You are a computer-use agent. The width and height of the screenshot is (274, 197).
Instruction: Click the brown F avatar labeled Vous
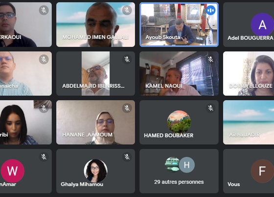pyautogui.click(x=262, y=171)
